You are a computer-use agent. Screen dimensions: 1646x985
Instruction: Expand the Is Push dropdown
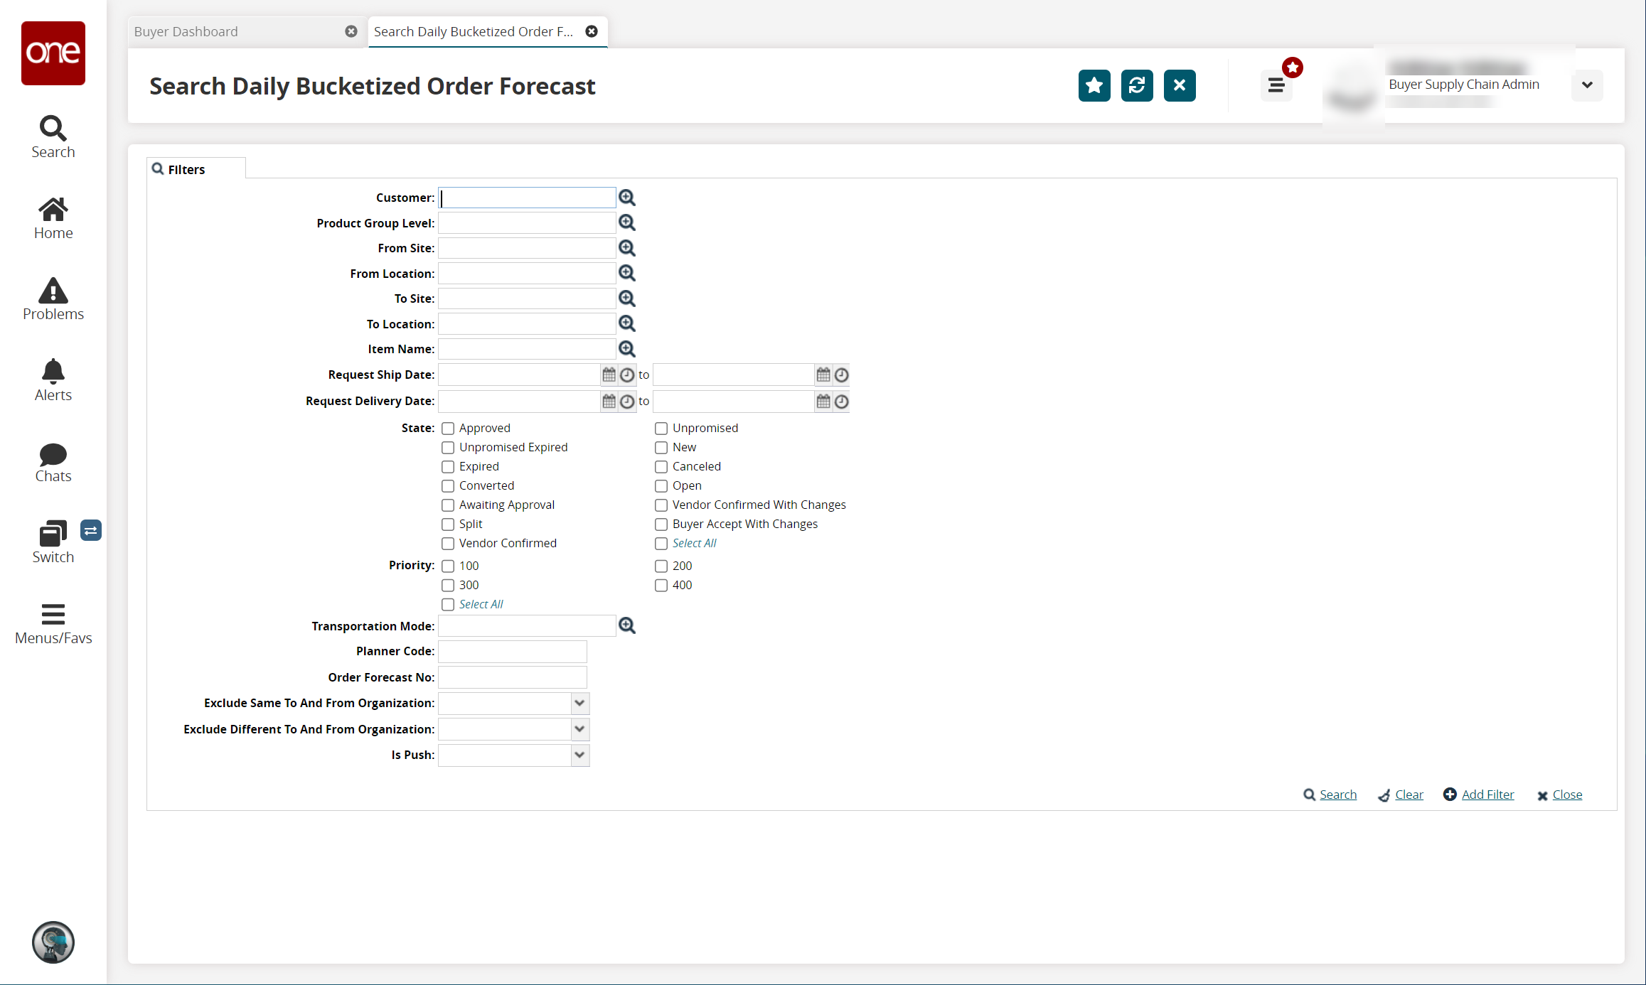(x=579, y=755)
